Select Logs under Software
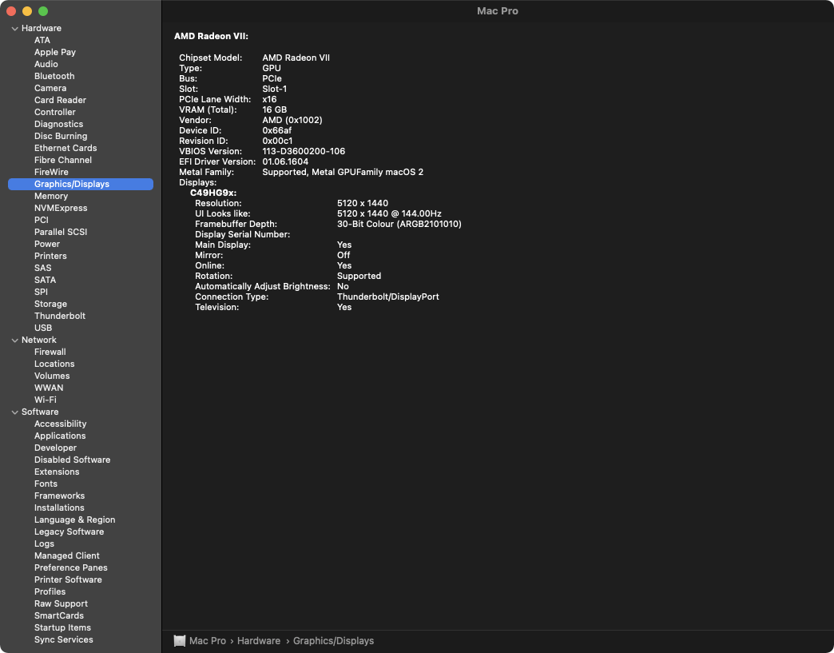Image resolution: width=834 pixels, height=653 pixels. point(44,544)
